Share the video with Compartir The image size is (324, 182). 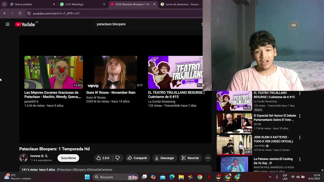(x=137, y=158)
